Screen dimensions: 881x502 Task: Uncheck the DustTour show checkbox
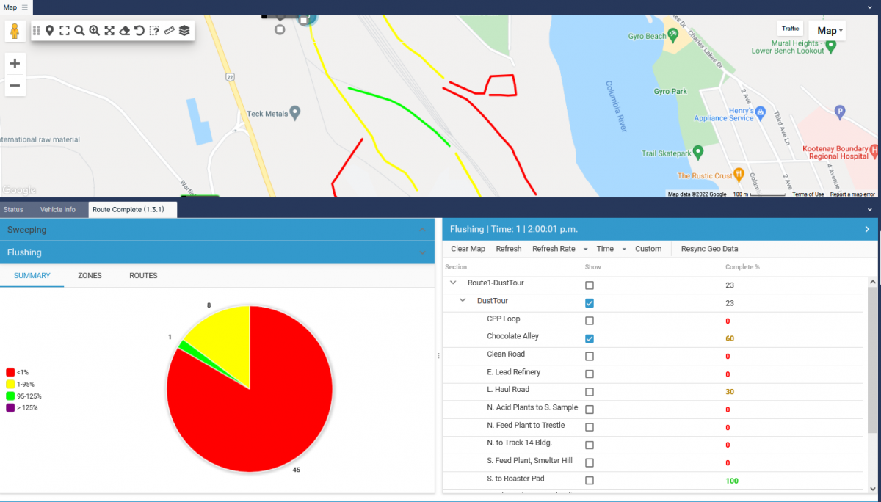589,302
